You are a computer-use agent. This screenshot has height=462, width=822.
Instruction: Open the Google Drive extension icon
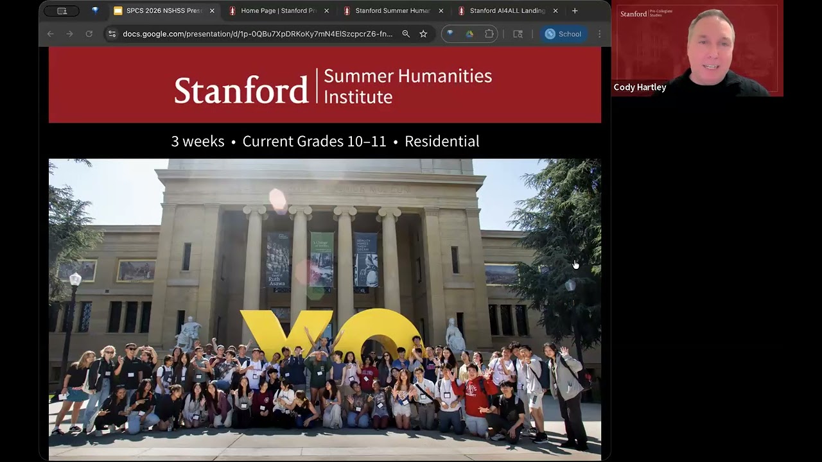[469, 34]
